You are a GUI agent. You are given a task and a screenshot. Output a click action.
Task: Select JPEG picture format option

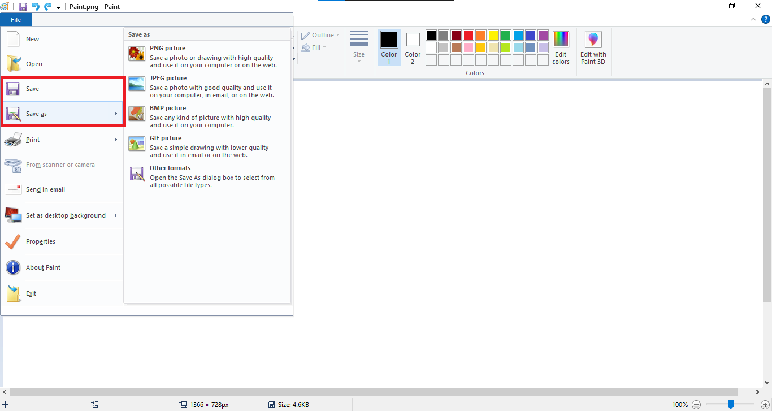(207, 87)
